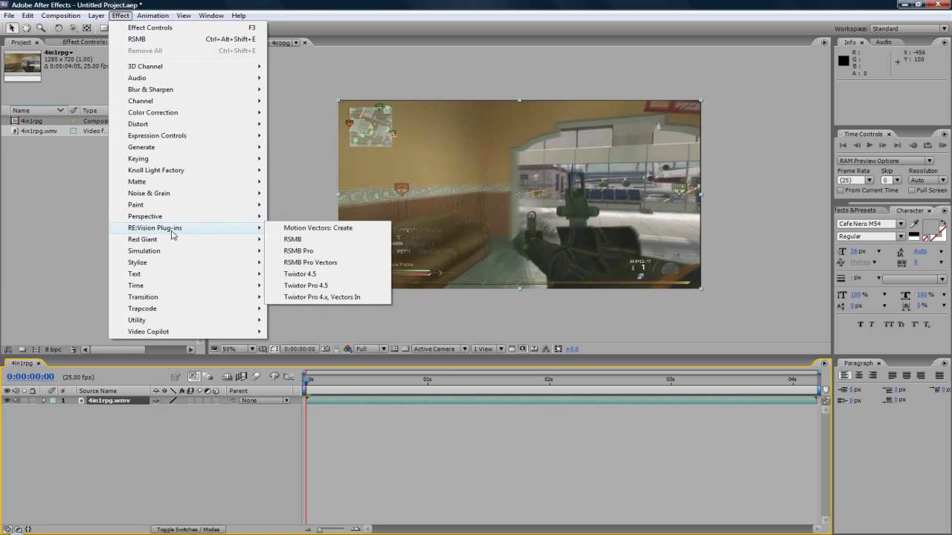The image size is (952, 535).
Task: Click Faux Italic button in Character panel
Action: (873, 324)
